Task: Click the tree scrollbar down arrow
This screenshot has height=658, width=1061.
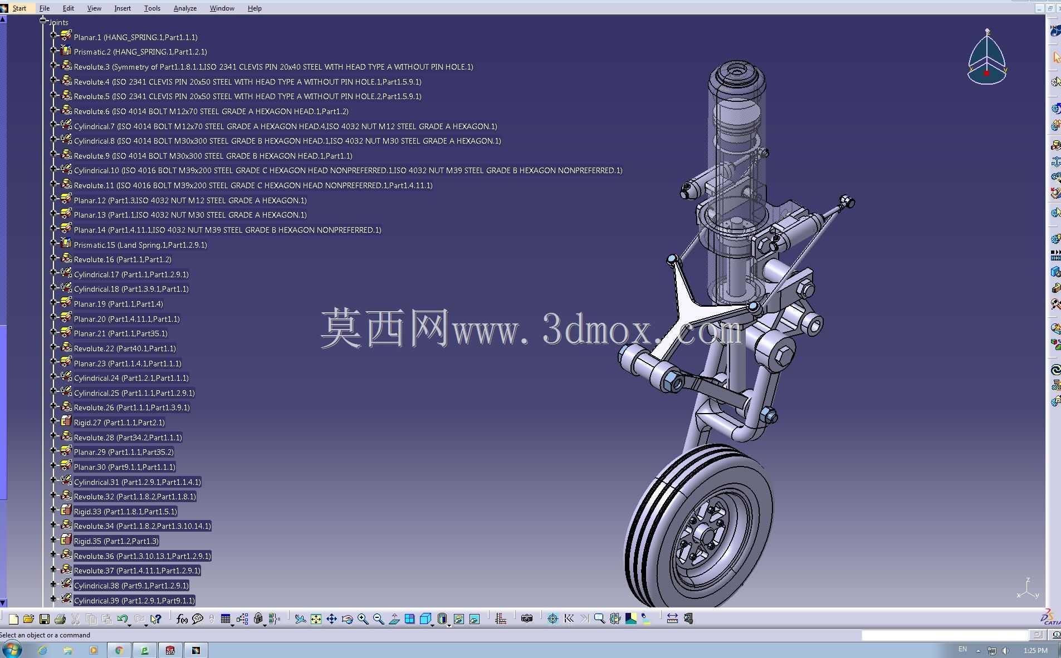Action: pos(3,603)
